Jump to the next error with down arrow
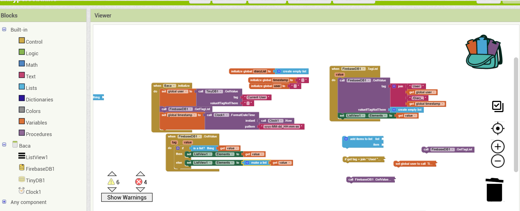 tap(140, 190)
